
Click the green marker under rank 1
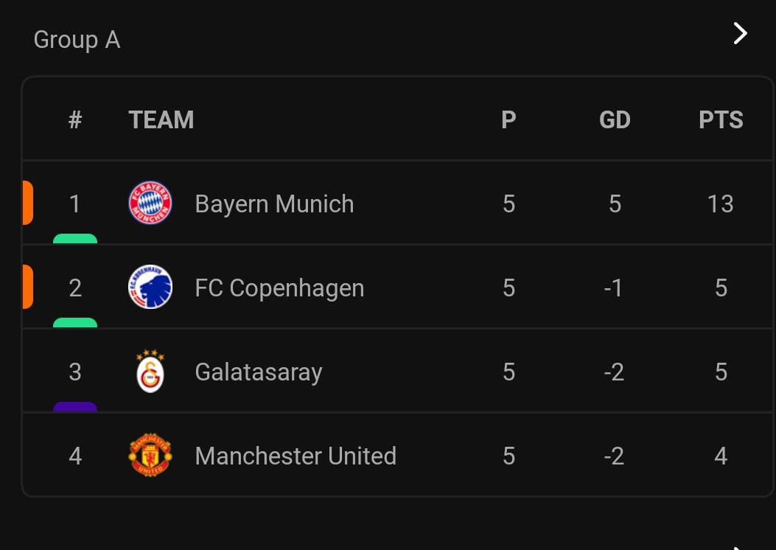click(x=75, y=239)
